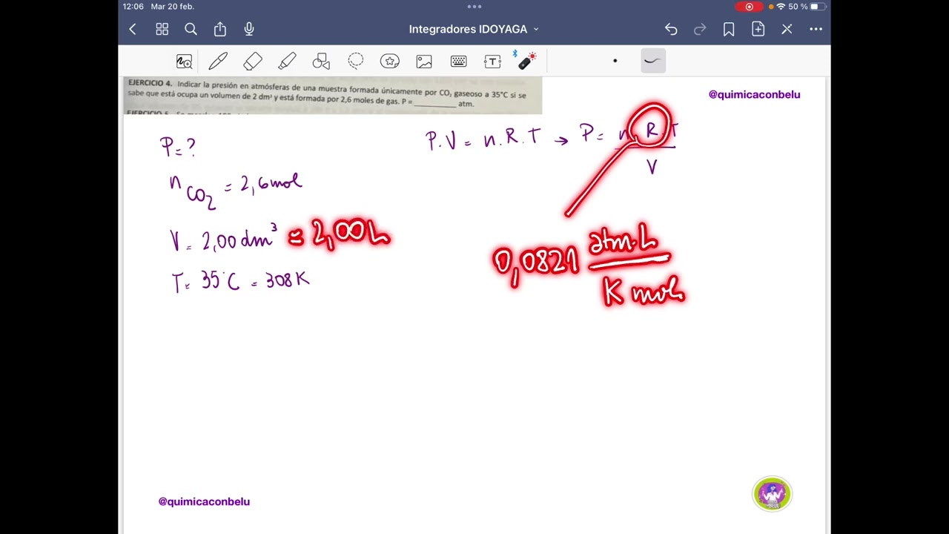This screenshot has height=534, width=949.
Task: Tap the handwritten '2,6 mol' value
Action: coord(271,184)
